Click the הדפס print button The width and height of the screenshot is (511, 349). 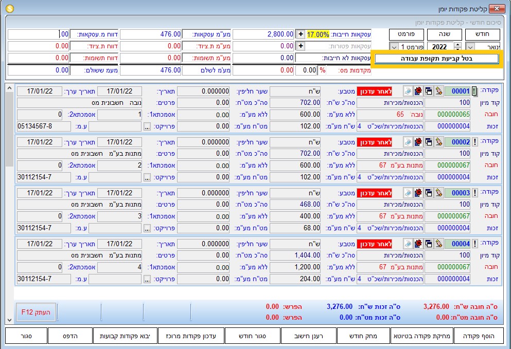(x=70, y=336)
